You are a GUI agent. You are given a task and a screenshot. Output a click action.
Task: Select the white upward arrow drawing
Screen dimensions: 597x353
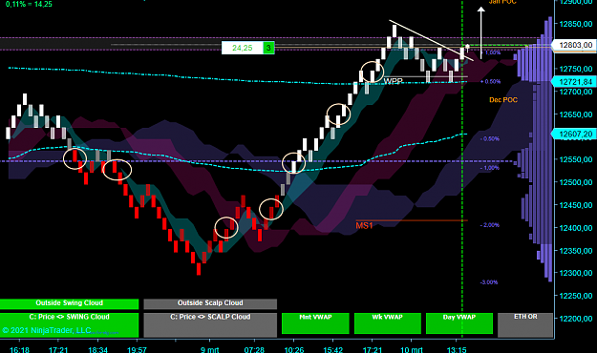pos(481,32)
